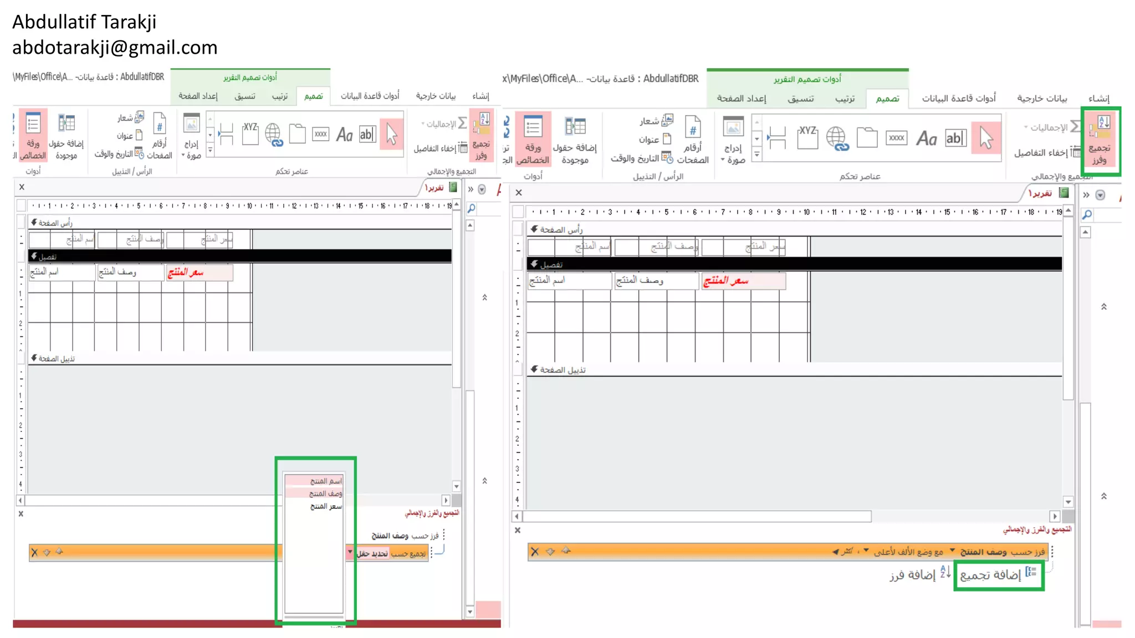Select the Aa label control in right window
1135x638 pixels.
[926, 138]
